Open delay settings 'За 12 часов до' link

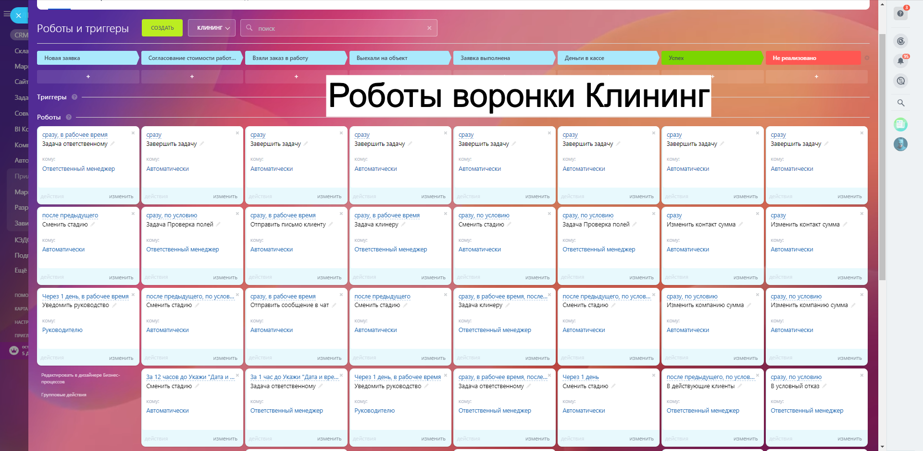point(190,377)
